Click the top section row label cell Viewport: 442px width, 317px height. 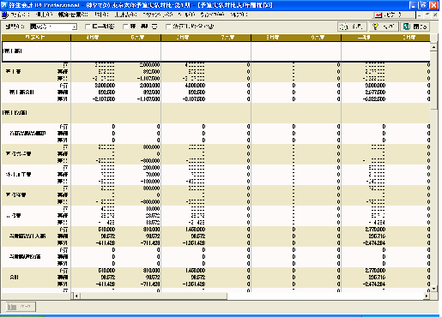point(36,51)
